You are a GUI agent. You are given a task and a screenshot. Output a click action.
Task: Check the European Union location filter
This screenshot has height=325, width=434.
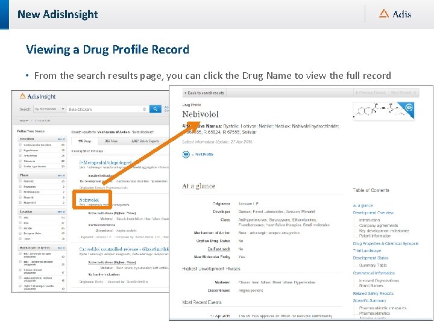click(x=20, y=234)
